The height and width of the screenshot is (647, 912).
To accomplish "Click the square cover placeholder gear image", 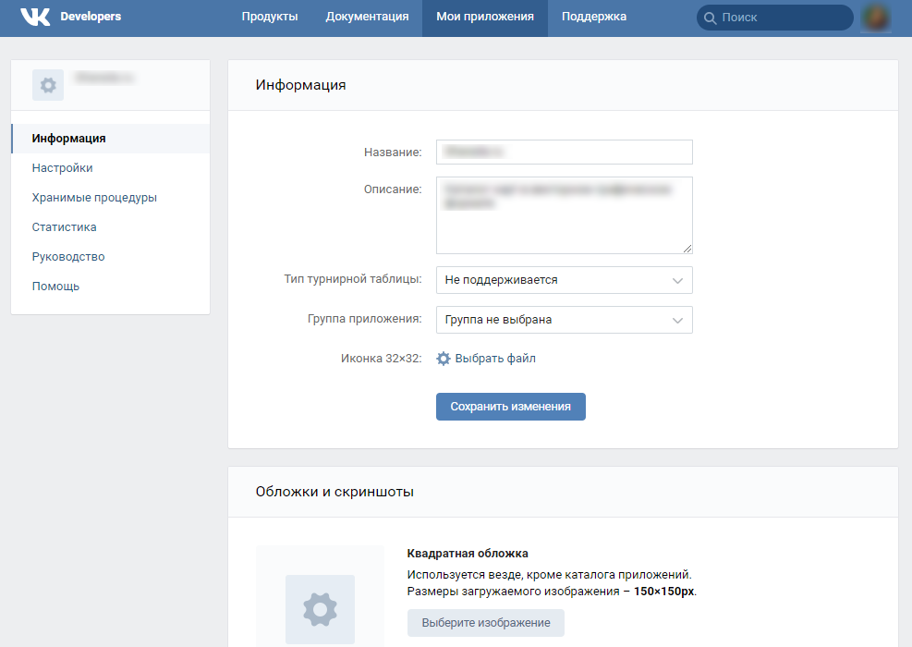I will coord(320,609).
